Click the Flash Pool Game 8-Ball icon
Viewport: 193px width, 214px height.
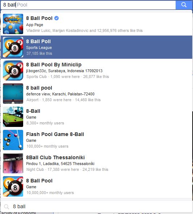click(13, 140)
